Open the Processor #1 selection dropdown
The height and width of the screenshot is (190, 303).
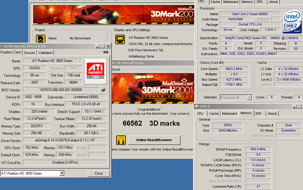click(x=249, y=98)
